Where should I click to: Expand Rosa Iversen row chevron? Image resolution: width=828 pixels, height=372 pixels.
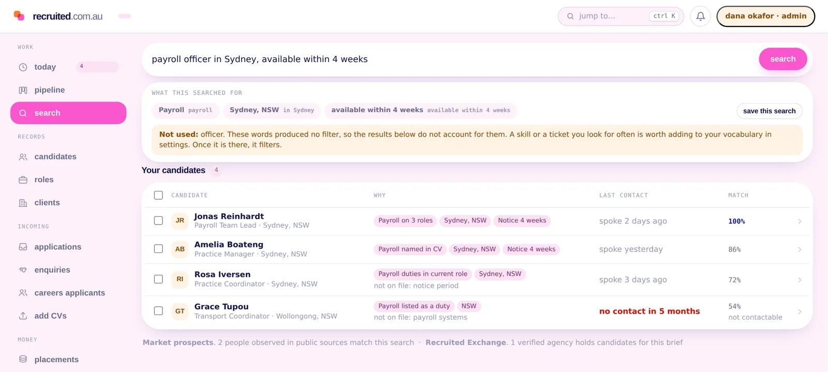tap(800, 280)
